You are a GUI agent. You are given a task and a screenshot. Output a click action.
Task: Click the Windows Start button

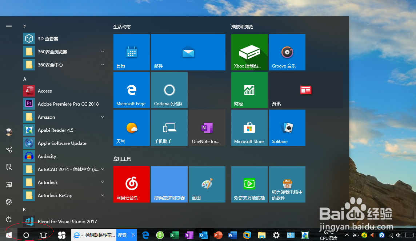point(9,235)
